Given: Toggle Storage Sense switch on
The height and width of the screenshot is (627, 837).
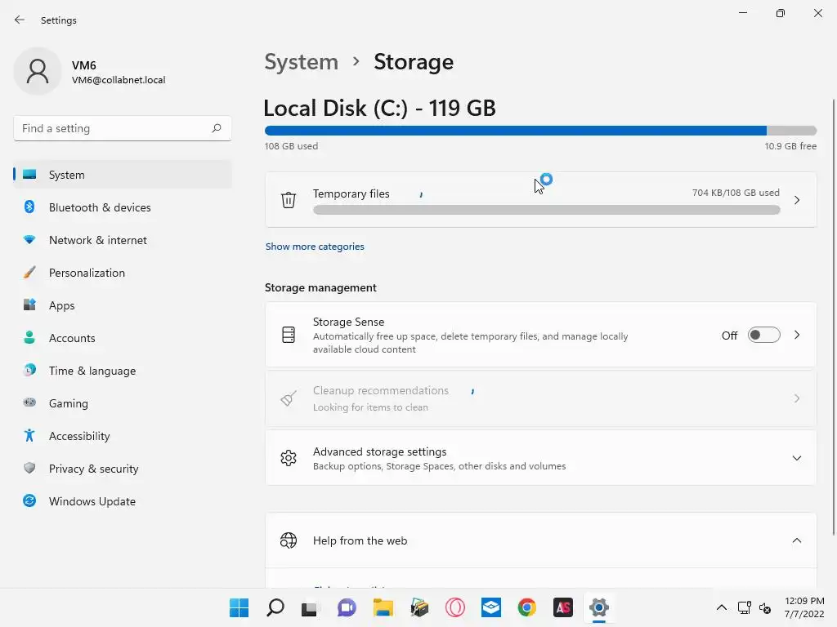Looking at the screenshot, I should click(763, 335).
